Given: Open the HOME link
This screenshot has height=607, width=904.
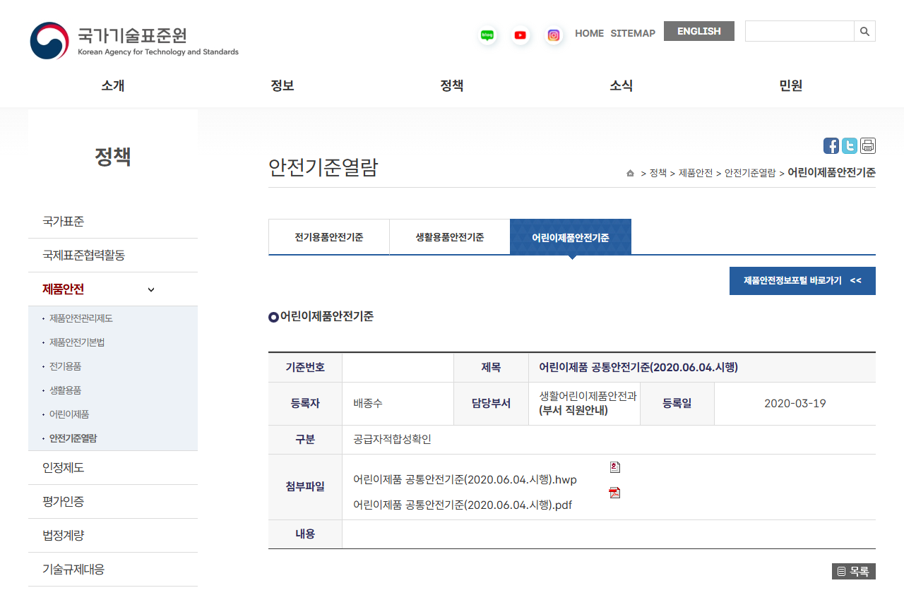Looking at the screenshot, I should pos(590,33).
